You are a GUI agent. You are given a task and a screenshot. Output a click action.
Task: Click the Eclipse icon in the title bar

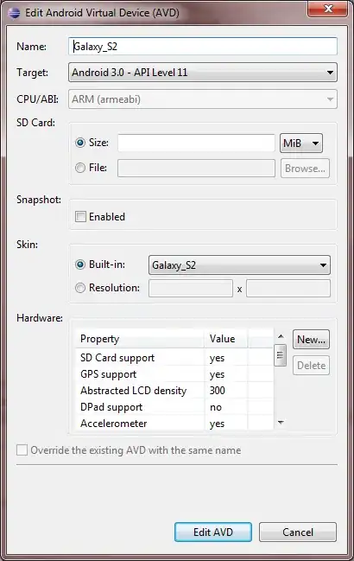click(15, 13)
